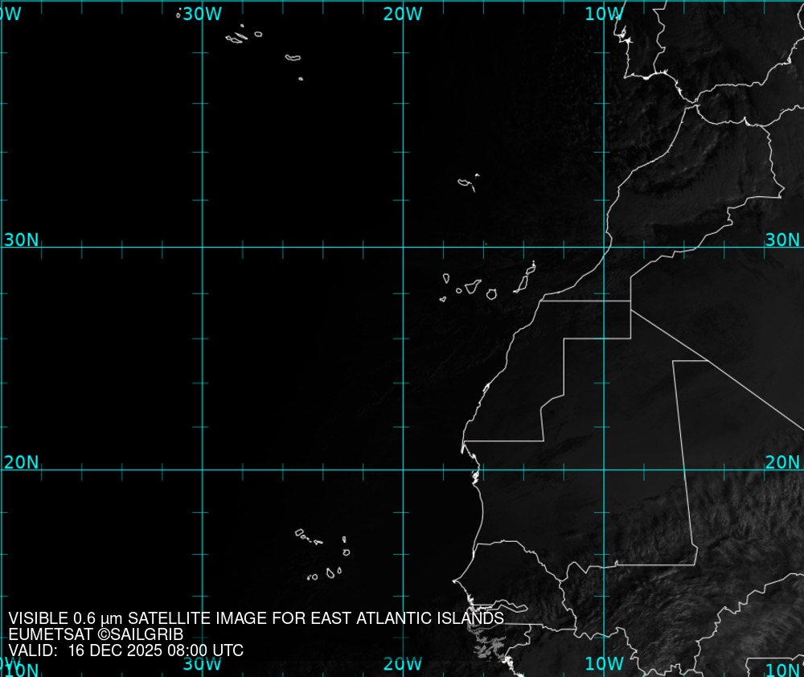
Task: Click the grid intersection of 30N and 10W
Action: (604, 247)
